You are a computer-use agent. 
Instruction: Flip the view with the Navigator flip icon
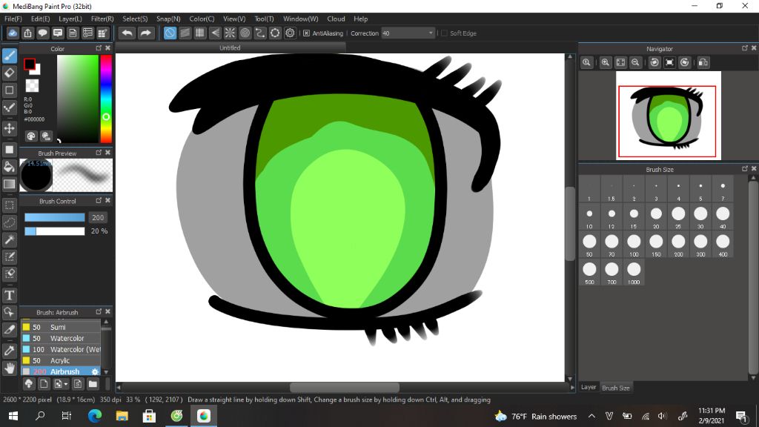[x=703, y=63]
